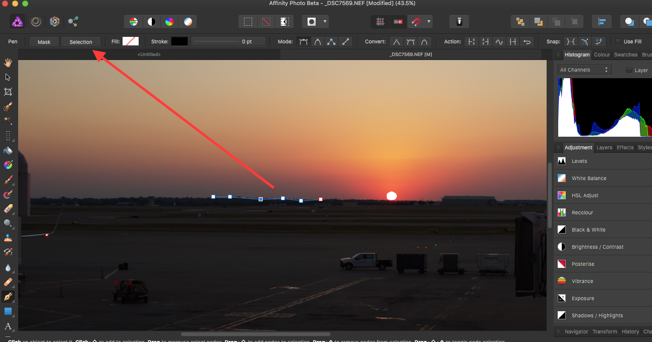Expand the mask shape dropdown in the toolbar

(325, 21)
